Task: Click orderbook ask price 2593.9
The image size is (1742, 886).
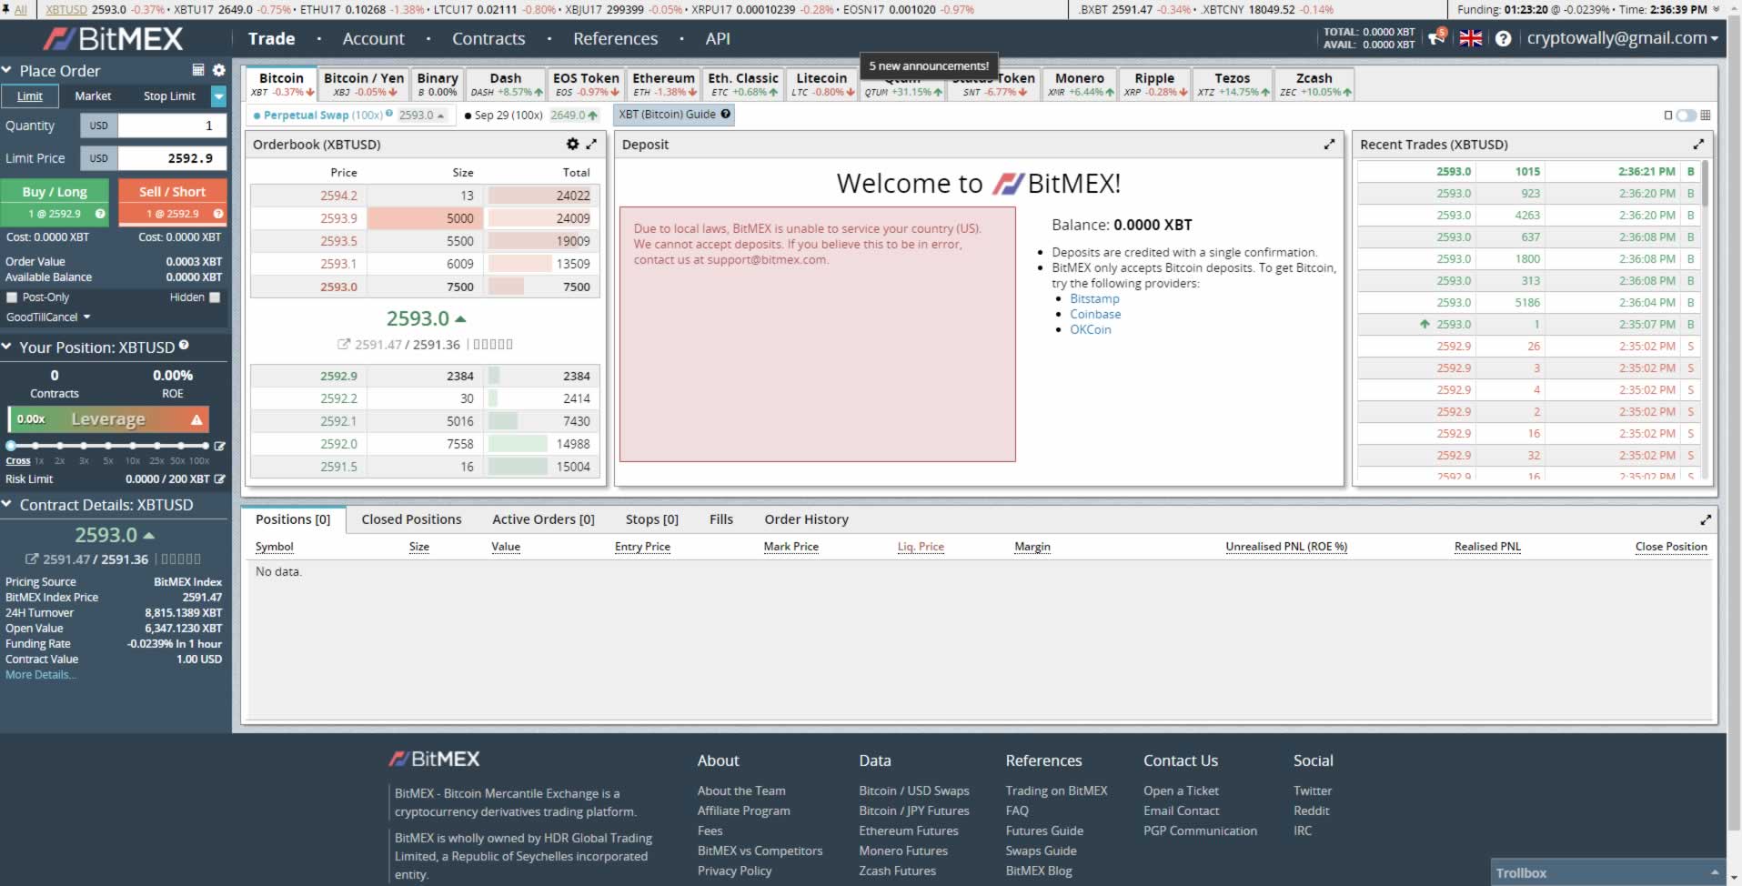Action: pyautogui.click(x=338, y=218)
